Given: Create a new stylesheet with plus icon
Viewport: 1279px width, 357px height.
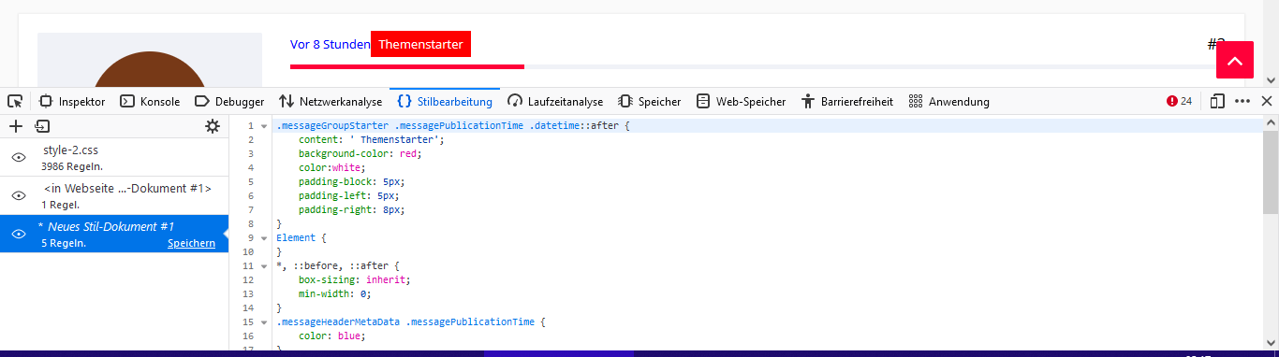Looking at the screenshot, I should point(16,126).
